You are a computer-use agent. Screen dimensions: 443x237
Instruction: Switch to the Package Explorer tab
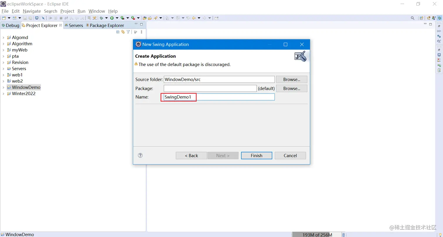tap(105, 25)
